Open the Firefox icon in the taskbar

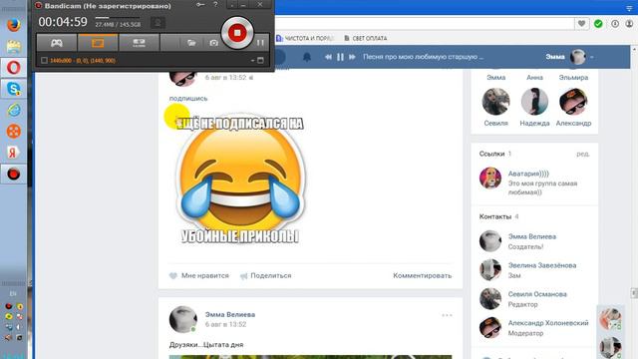click(x=13, y=25)
